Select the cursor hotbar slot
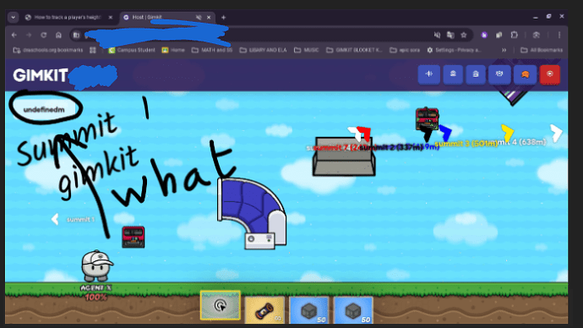583x328 pixels. click(x=221, y=306)
